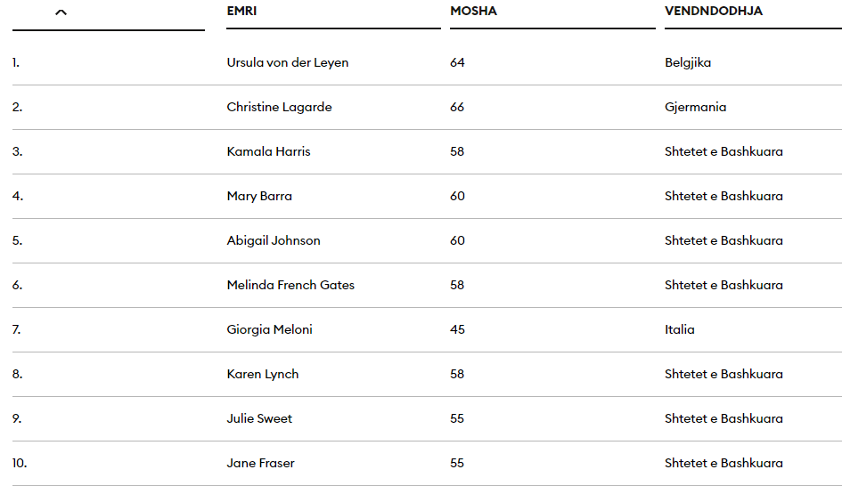Click the rank column sort chevron
The width and height of the screenshot is (842, 486).
[61, 12]
